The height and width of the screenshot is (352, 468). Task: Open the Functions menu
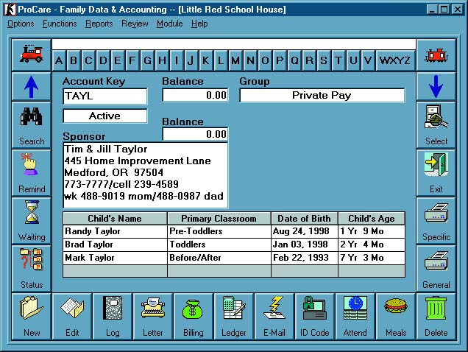60,24
